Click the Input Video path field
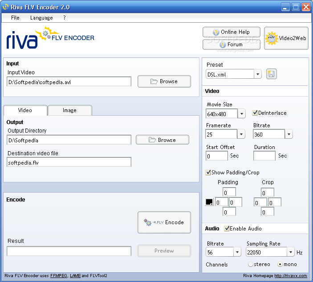 pyautogui.click(x=69, y=81)
